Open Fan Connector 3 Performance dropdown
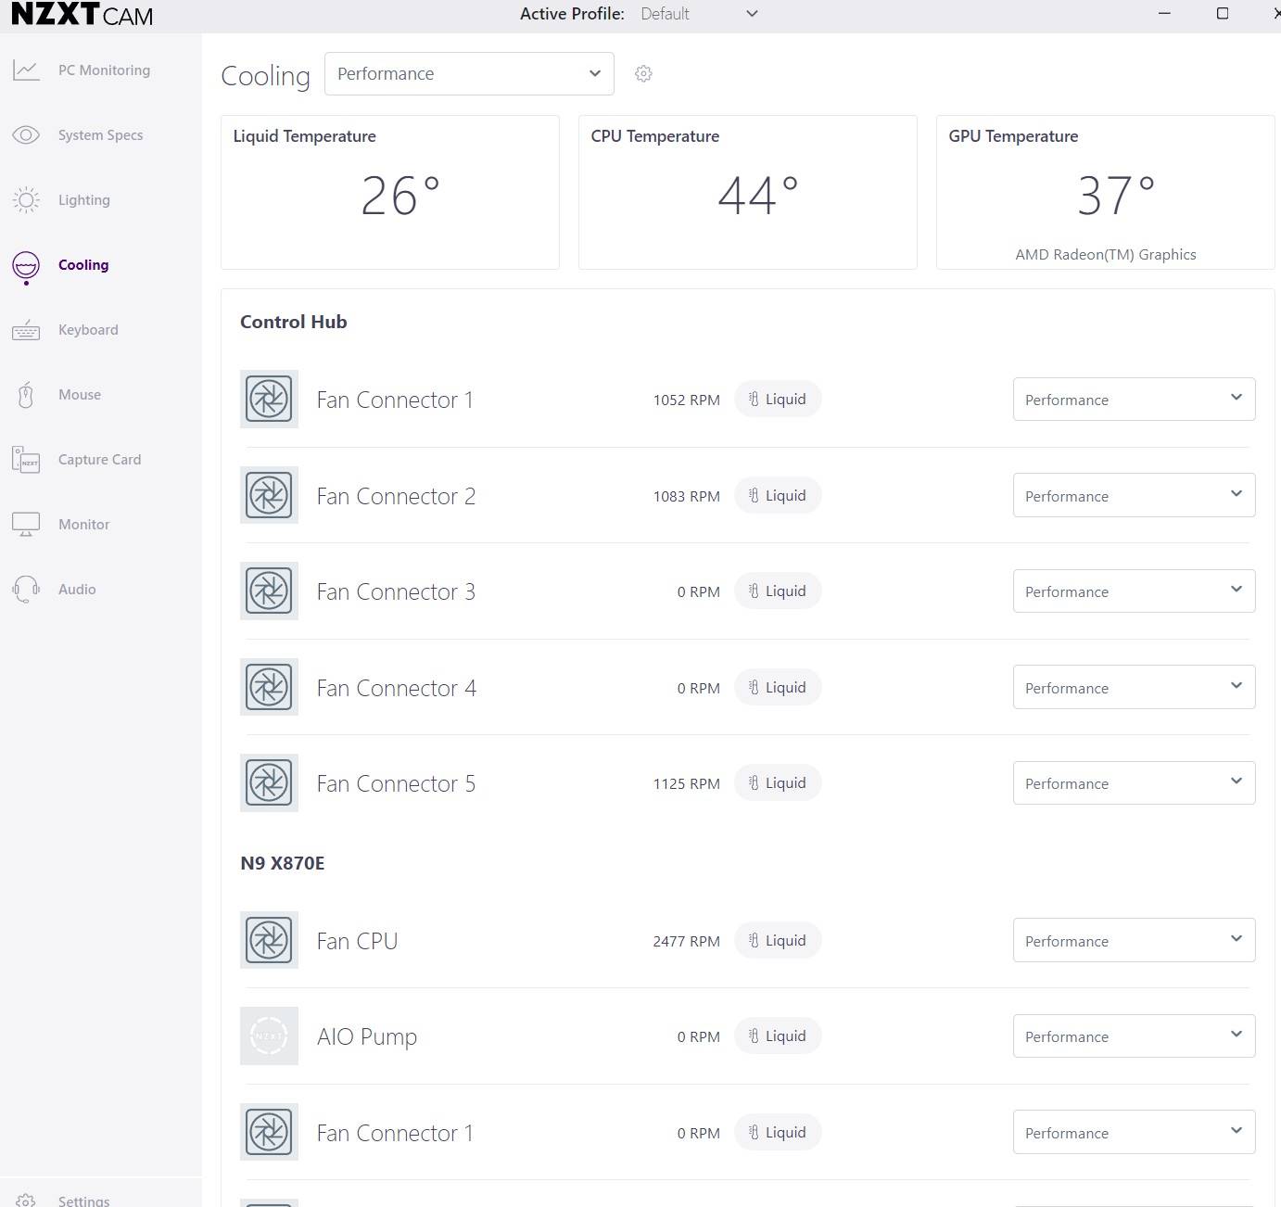Image resolution: width=1281 pixels, height=1207 pixels. (1134, 591)
